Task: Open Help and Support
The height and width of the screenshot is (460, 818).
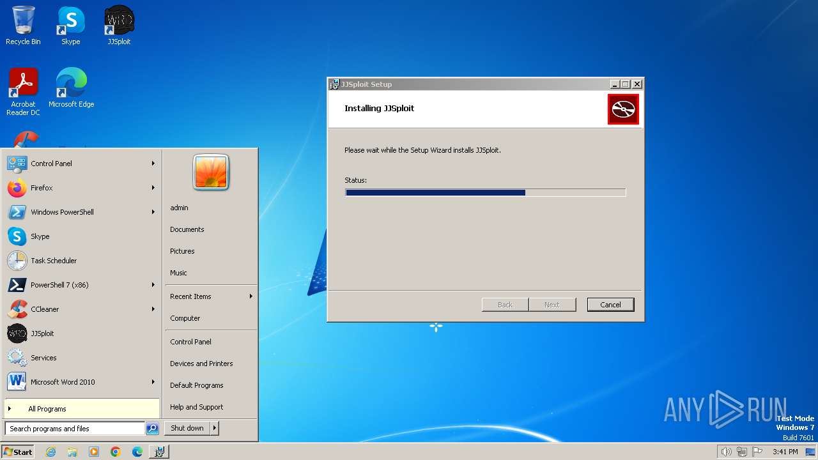Action: click(197, 407)
